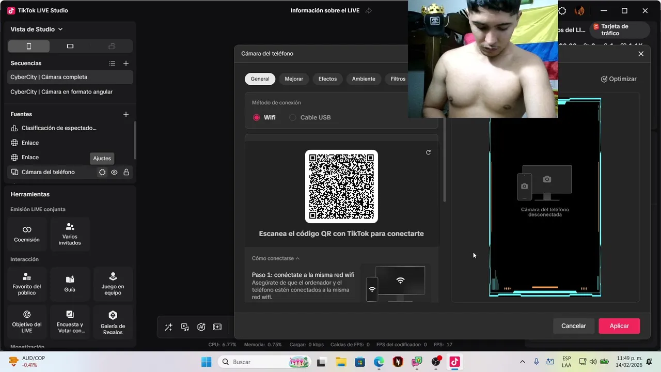This screenshot has height=372, width=661.
Task: Open TikTok LIVE Studio taskbar icon
Action: (x=454, y=362)
